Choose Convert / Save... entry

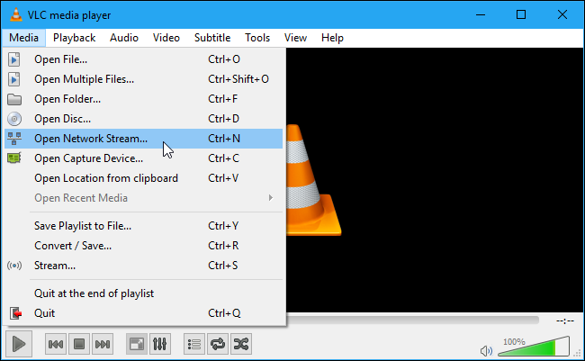[144, 246]
